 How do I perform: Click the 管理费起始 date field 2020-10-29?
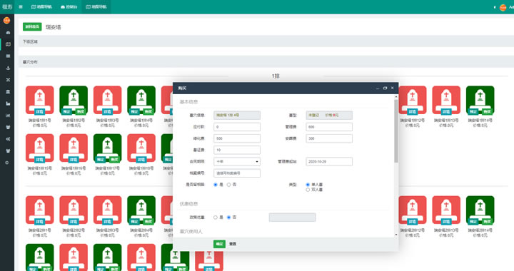329,161
